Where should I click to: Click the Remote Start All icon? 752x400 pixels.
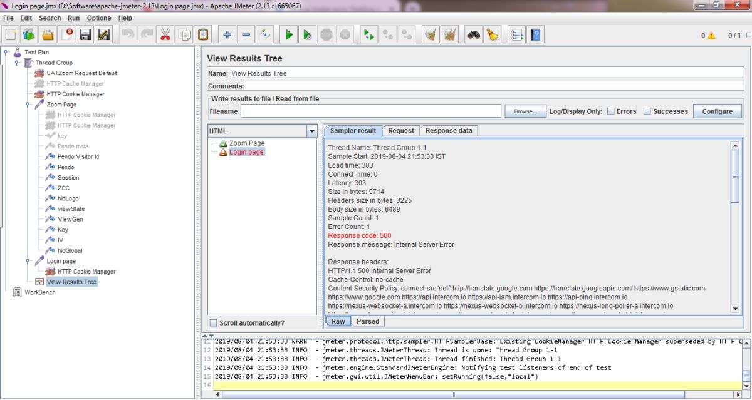369,34
